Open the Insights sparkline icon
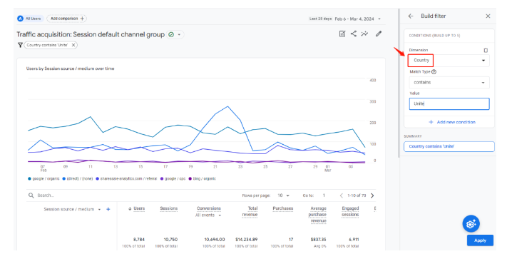517x259 pixels. click(364, 34)
